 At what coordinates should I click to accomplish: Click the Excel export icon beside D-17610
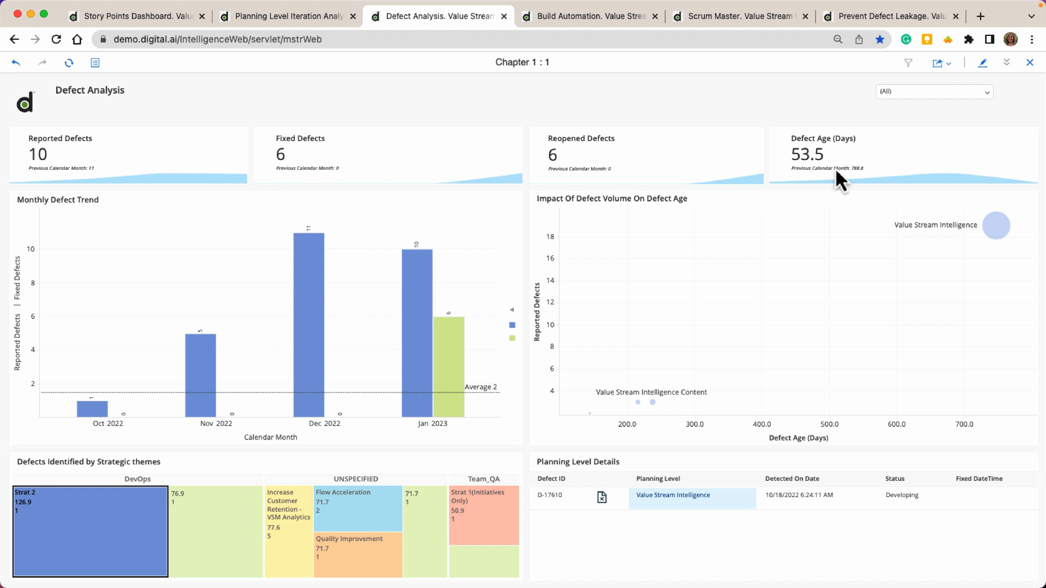[x=601, y=497]
